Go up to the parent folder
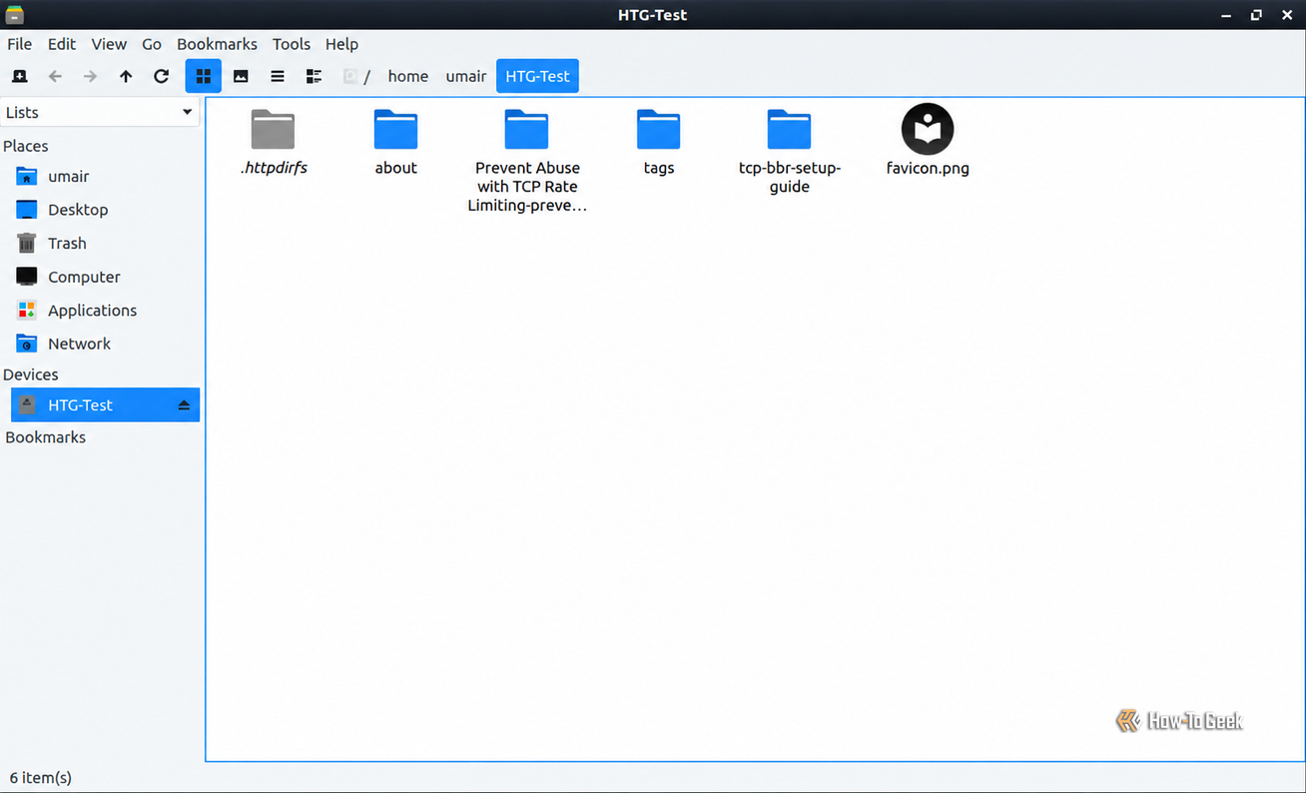 click(x=126, y=76)
